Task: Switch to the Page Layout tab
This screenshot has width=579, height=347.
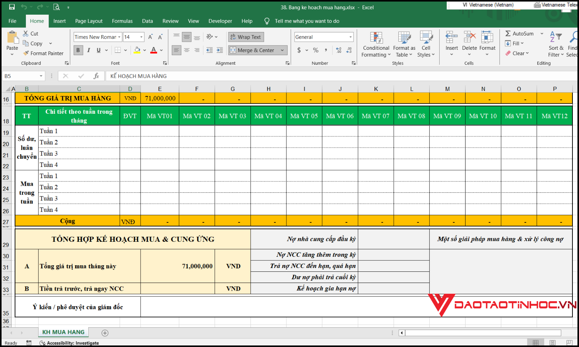Action: 89,21
